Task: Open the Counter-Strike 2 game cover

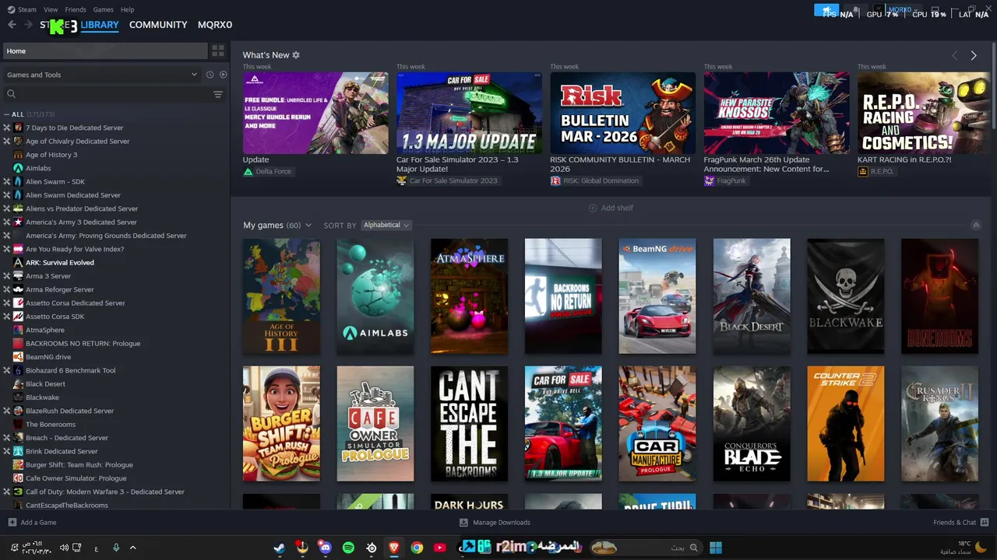Action: pyautogui.click(x=845, y=424)
